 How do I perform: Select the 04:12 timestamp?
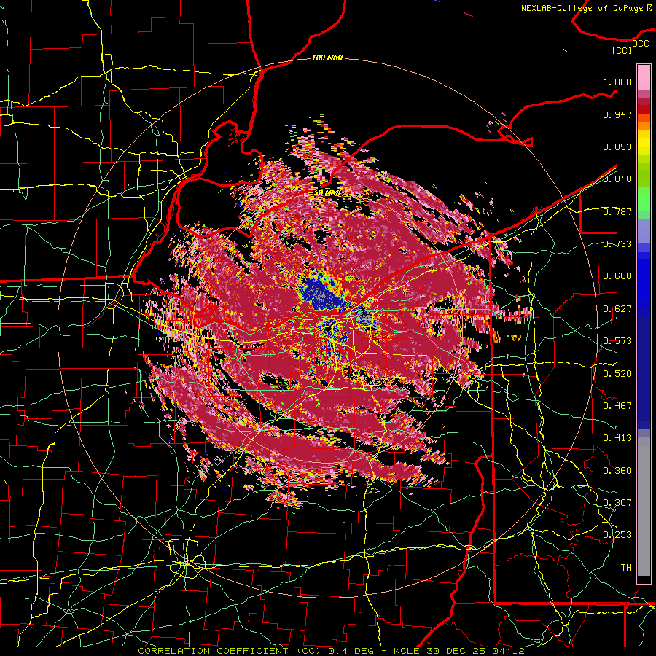click(508, 651)
